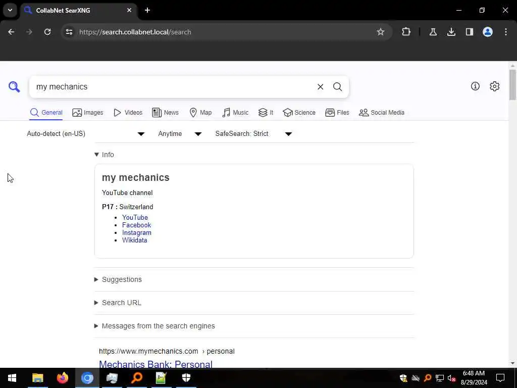Open the tab search dropdown
The height and width of the screenshot is (388, 517).
pos(10,10)
